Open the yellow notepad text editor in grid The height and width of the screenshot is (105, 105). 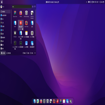click(26, 34)
